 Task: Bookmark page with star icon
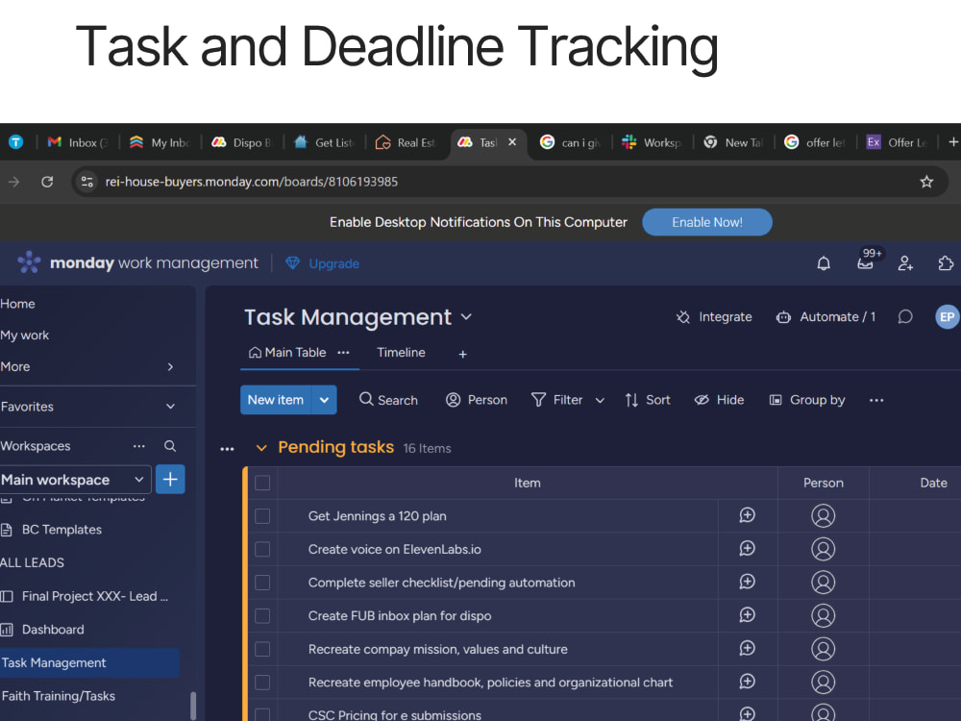pyautogui.click(x=926, y=182)
